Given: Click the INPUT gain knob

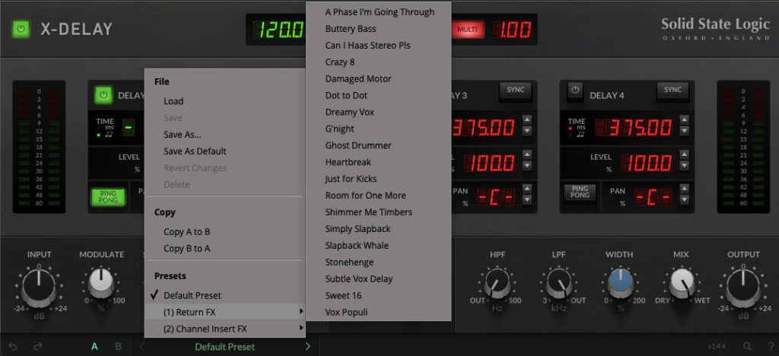Looking at the screenshot, I should pos(40,288).
